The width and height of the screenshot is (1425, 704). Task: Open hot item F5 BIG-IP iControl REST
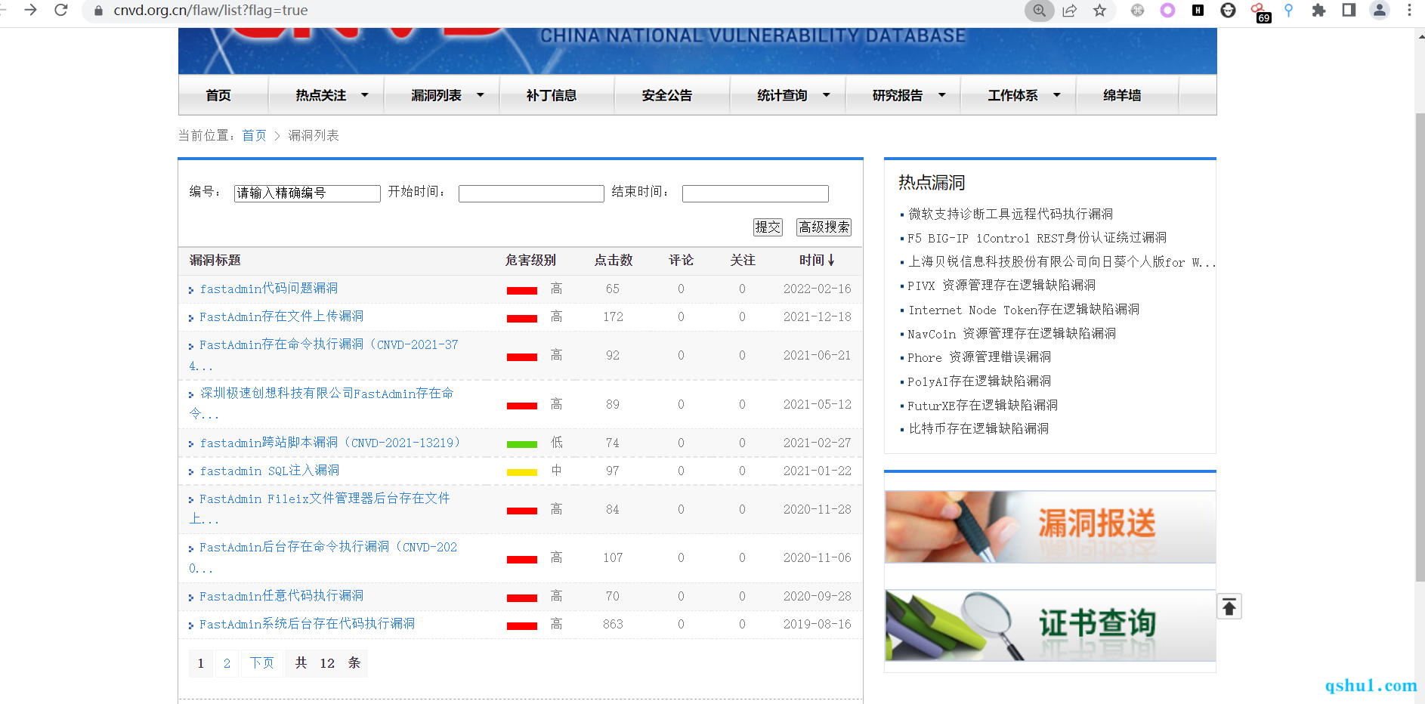1037,238
